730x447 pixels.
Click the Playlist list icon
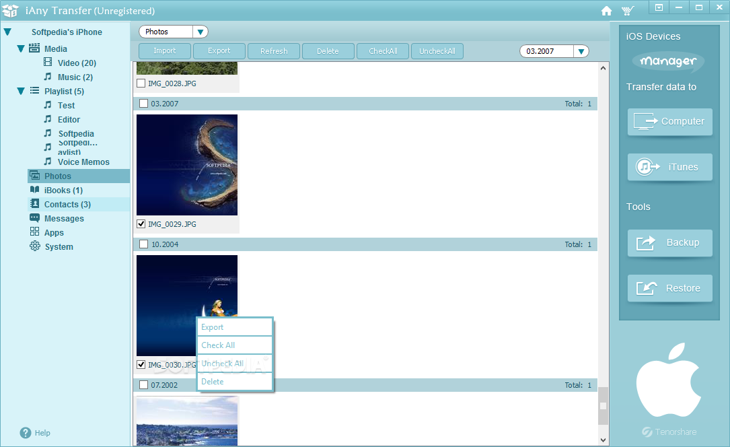(34, 91)
